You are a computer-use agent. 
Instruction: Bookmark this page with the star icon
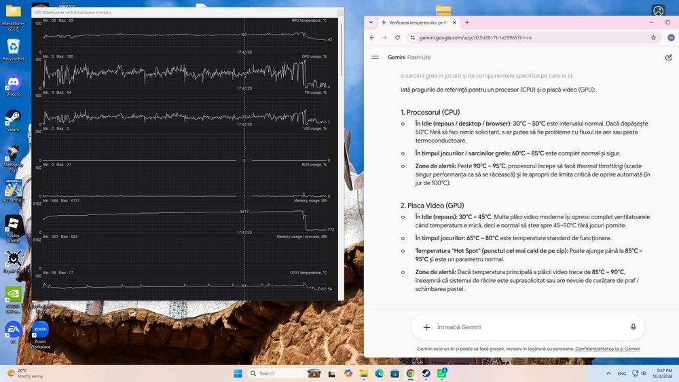[x=653, y=37]
